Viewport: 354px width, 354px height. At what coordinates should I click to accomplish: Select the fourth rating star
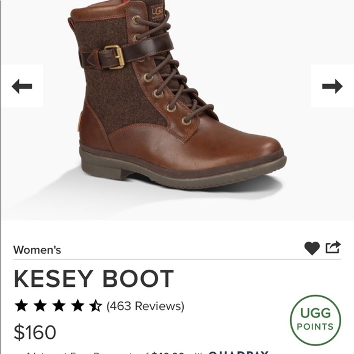pos(78,305)
